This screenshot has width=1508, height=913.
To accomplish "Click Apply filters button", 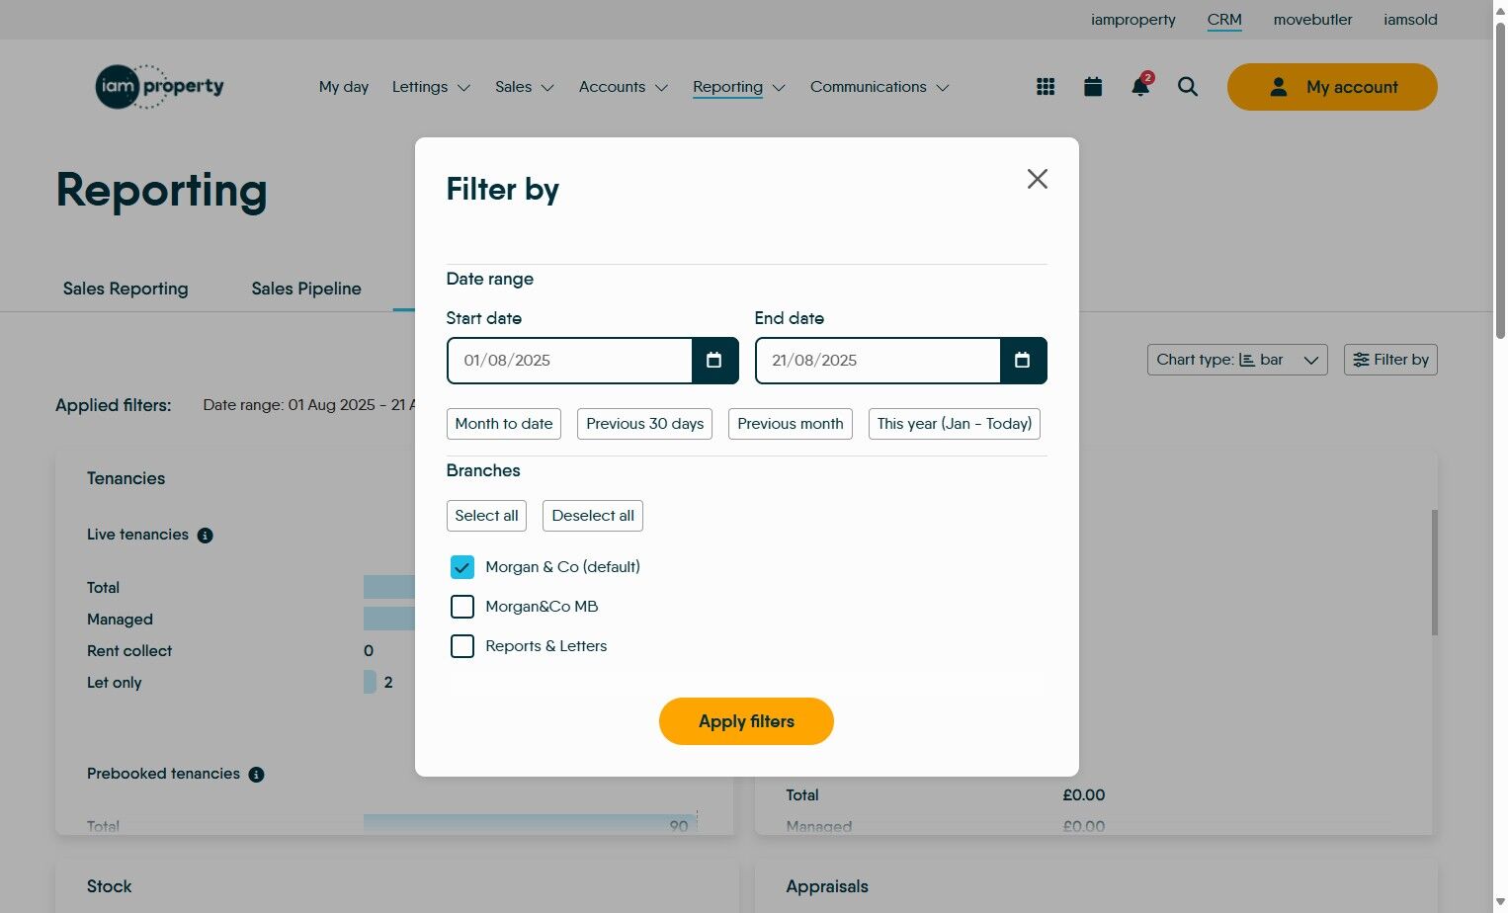I will click(746, 721).
